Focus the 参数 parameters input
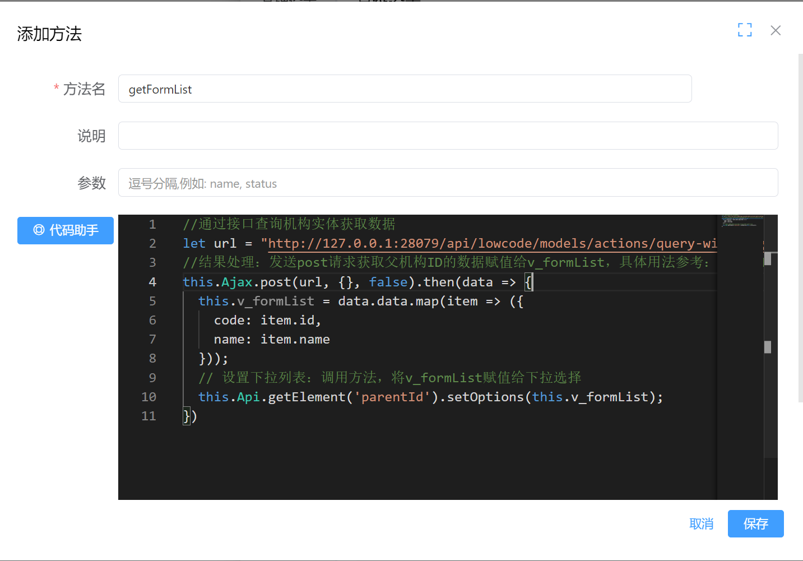 pyautogui.click(x=448, y=183)
